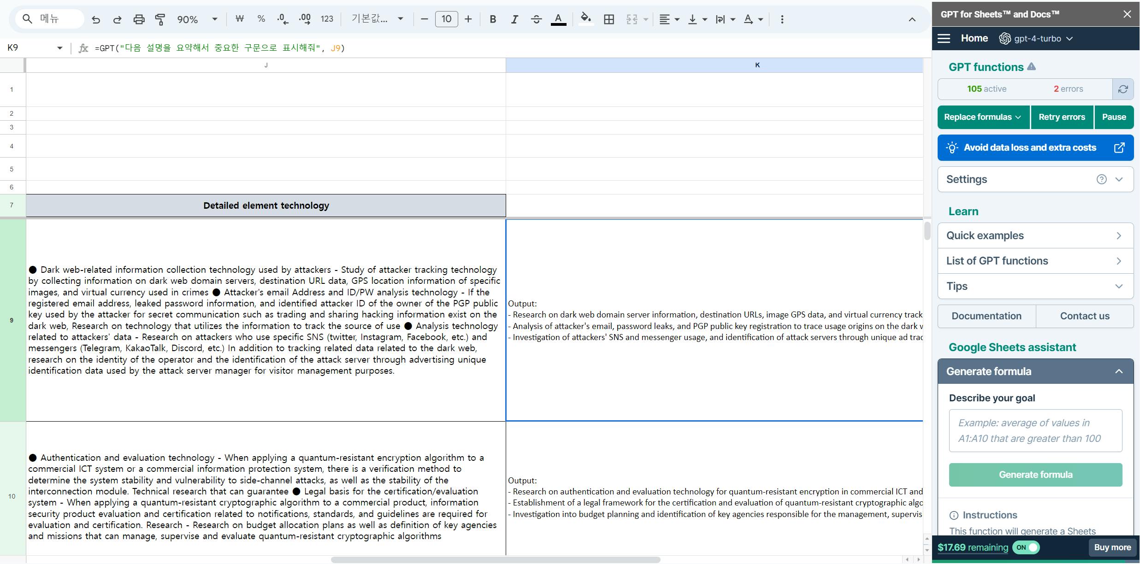Click the Documentation link
The image size is (1140, 564).
pyautogui.click(x=986, y=316)
